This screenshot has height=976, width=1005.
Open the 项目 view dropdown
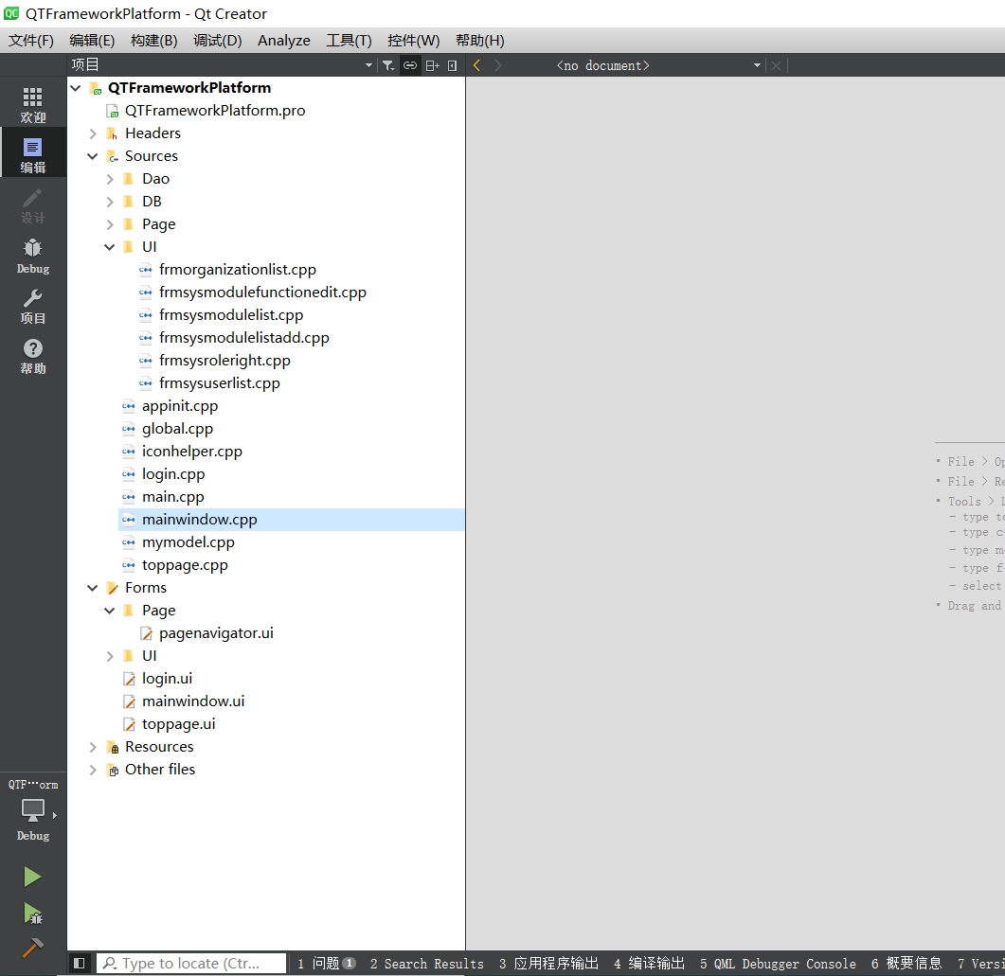tap(368, 65)
